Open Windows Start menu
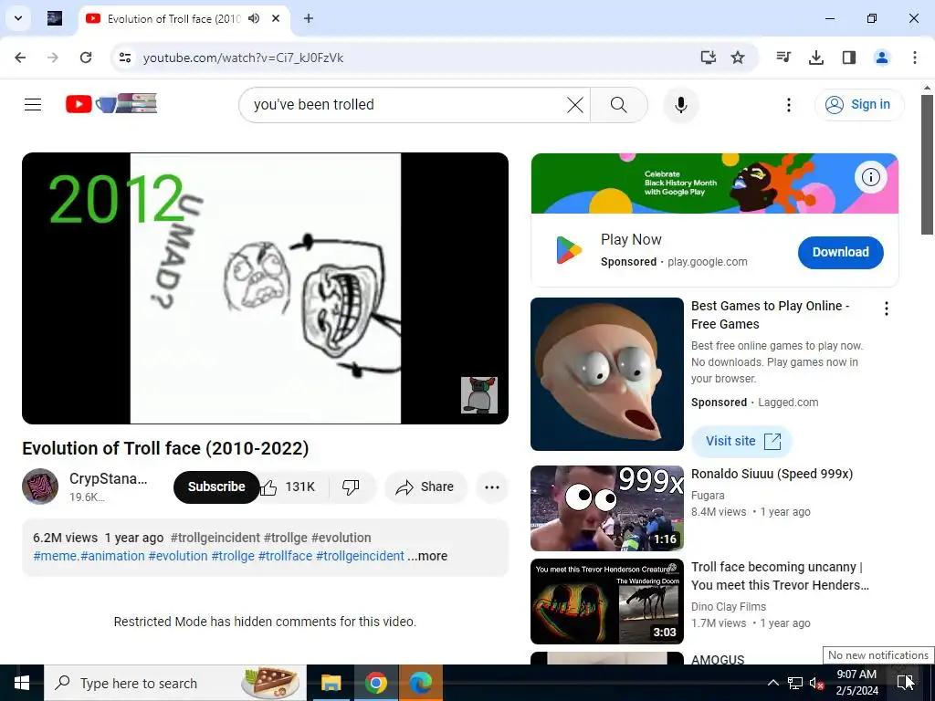Screen dimensions: 935x701 tap(22, 683)
